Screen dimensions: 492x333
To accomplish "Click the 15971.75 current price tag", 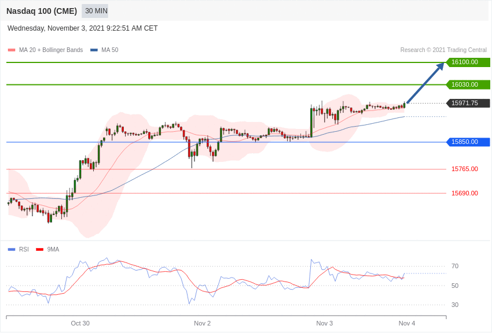I will tap(468, 103).
